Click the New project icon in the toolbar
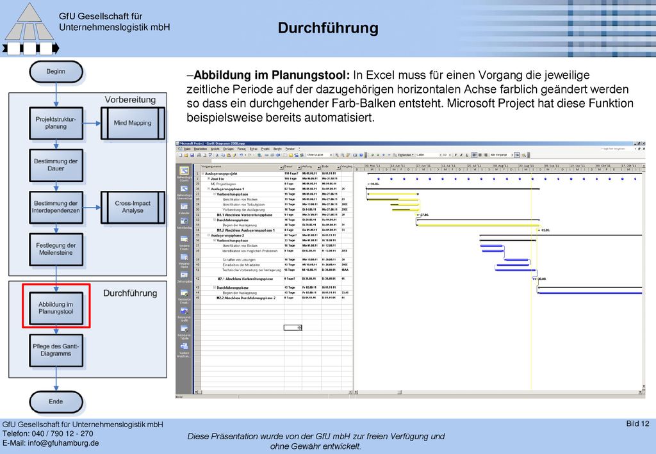Screen dimensions: 656x454 pyautogui.click(x=180, y=155)
